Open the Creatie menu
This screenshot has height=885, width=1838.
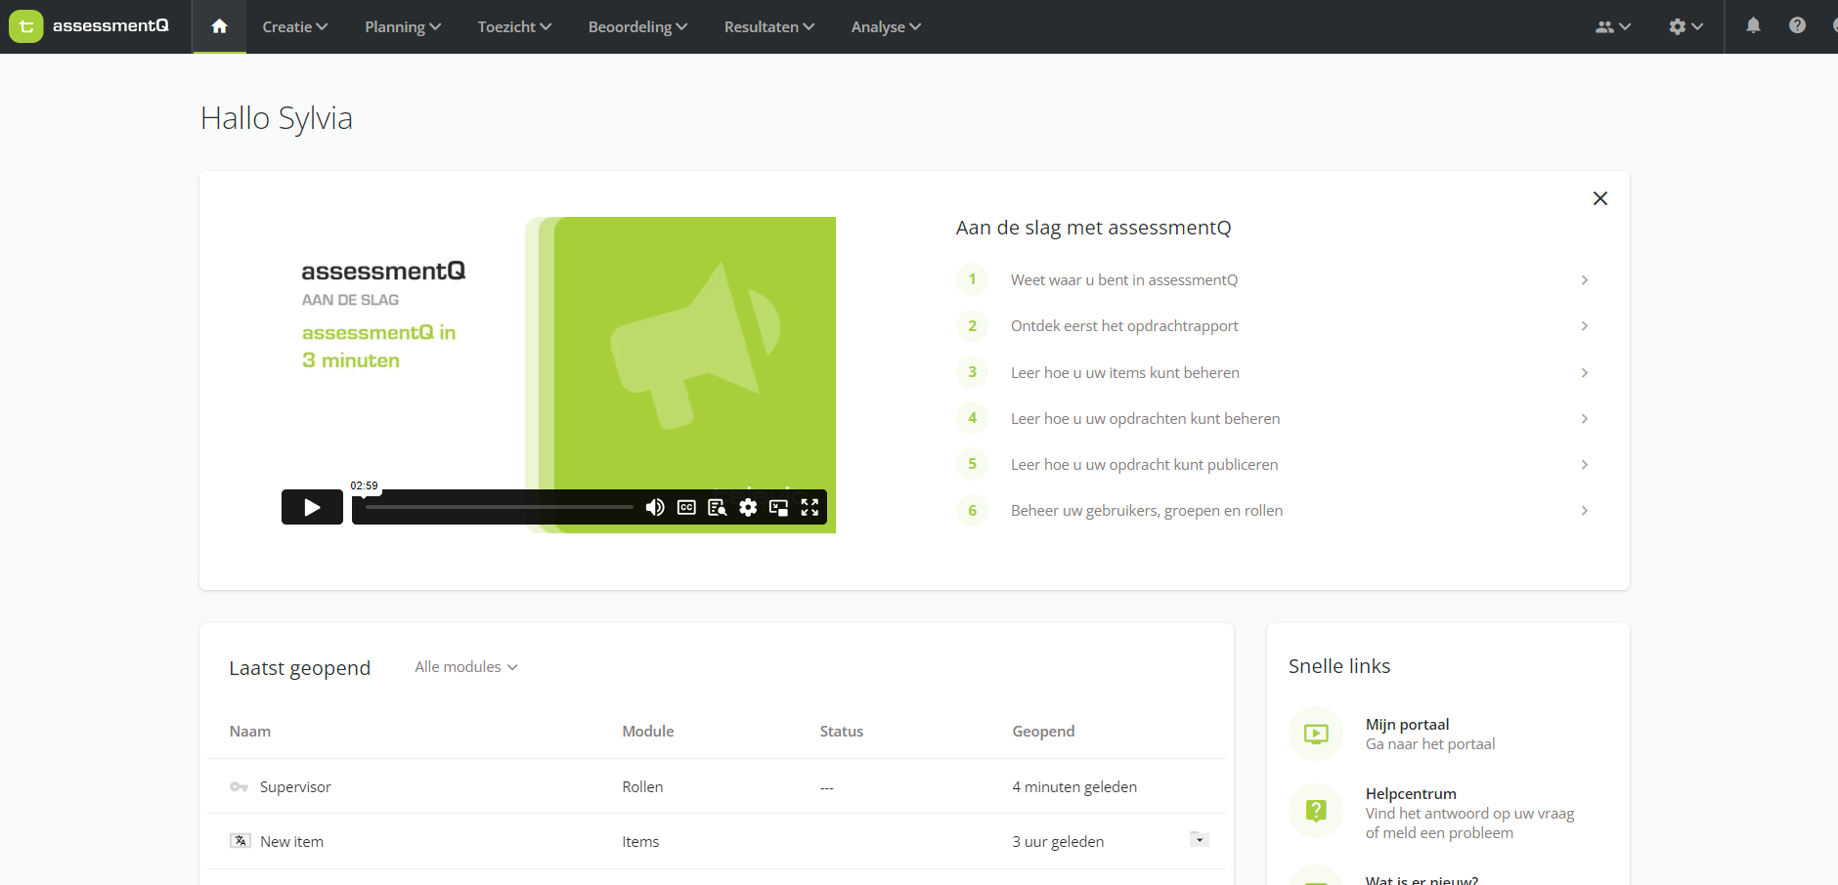coord(294,26)
